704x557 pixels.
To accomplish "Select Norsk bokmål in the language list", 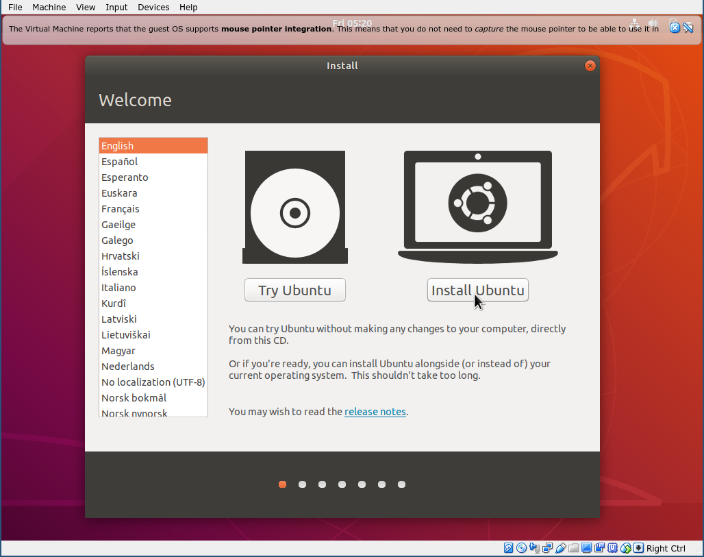I will pos(153,397).
